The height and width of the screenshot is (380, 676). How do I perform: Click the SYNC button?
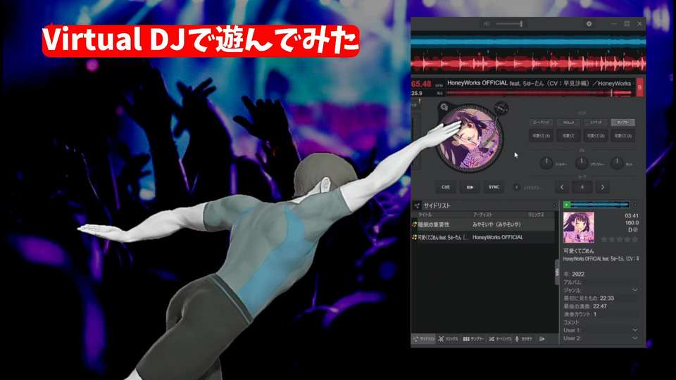494,187
